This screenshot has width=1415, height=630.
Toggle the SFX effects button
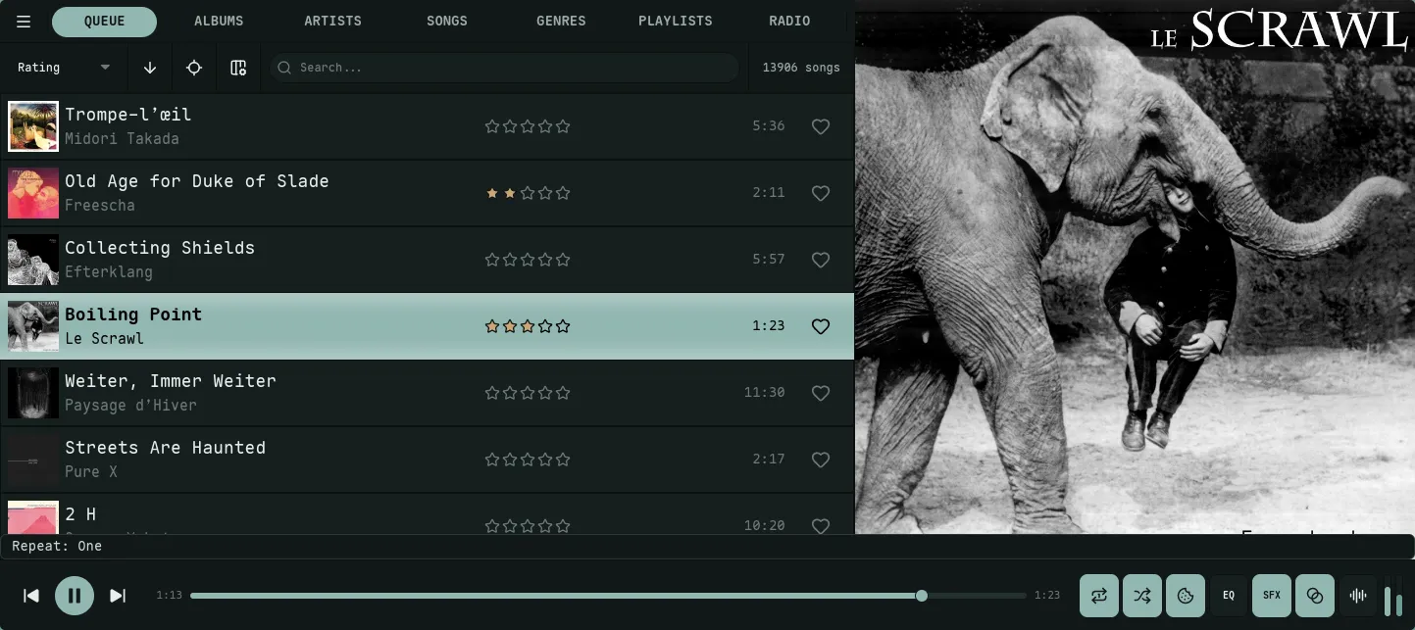1272,596
